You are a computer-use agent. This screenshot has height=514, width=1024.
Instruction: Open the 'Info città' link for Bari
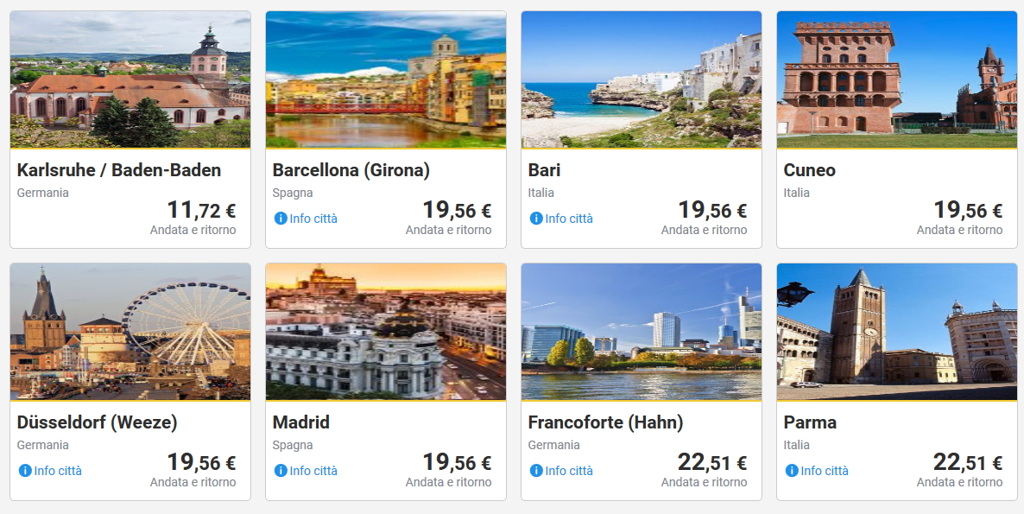pos(569,219)
